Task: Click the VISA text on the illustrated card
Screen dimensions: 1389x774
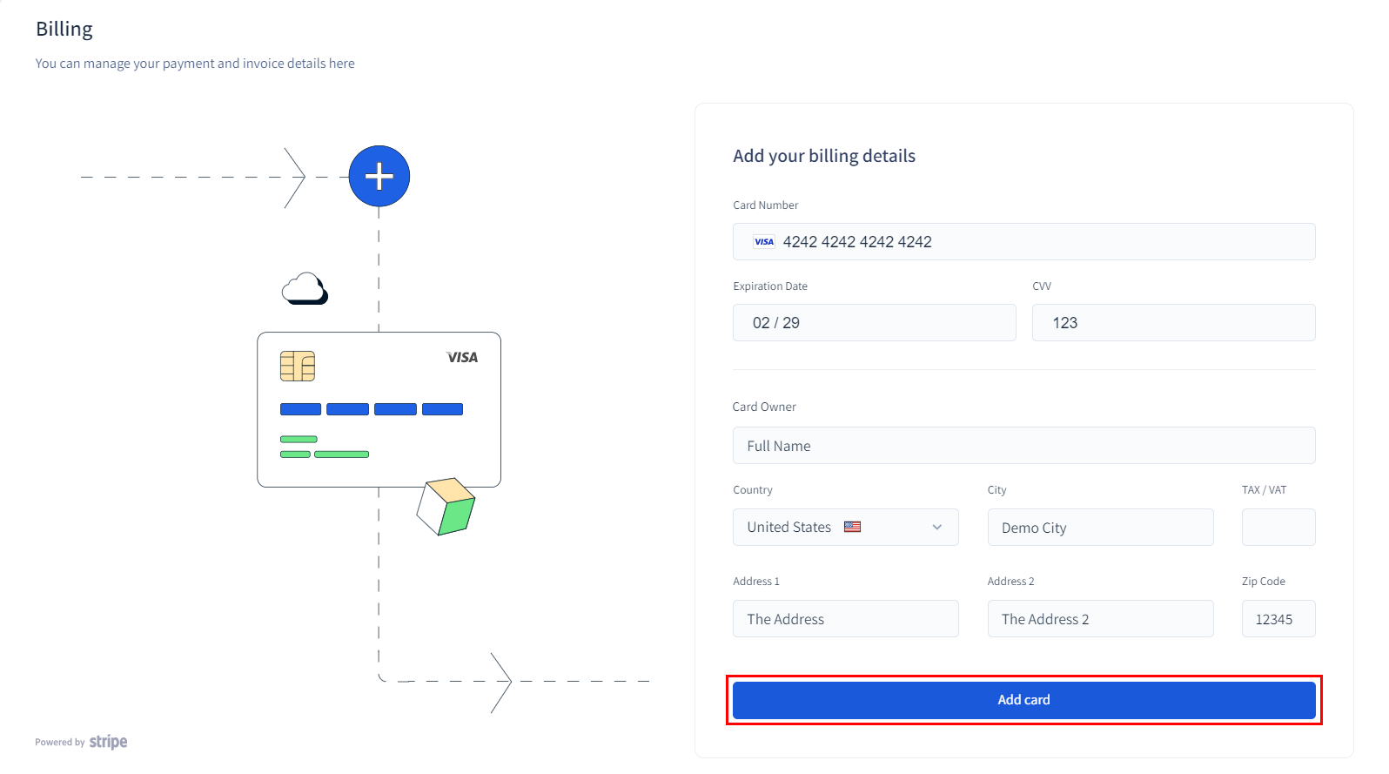Action: click(462, 357)
